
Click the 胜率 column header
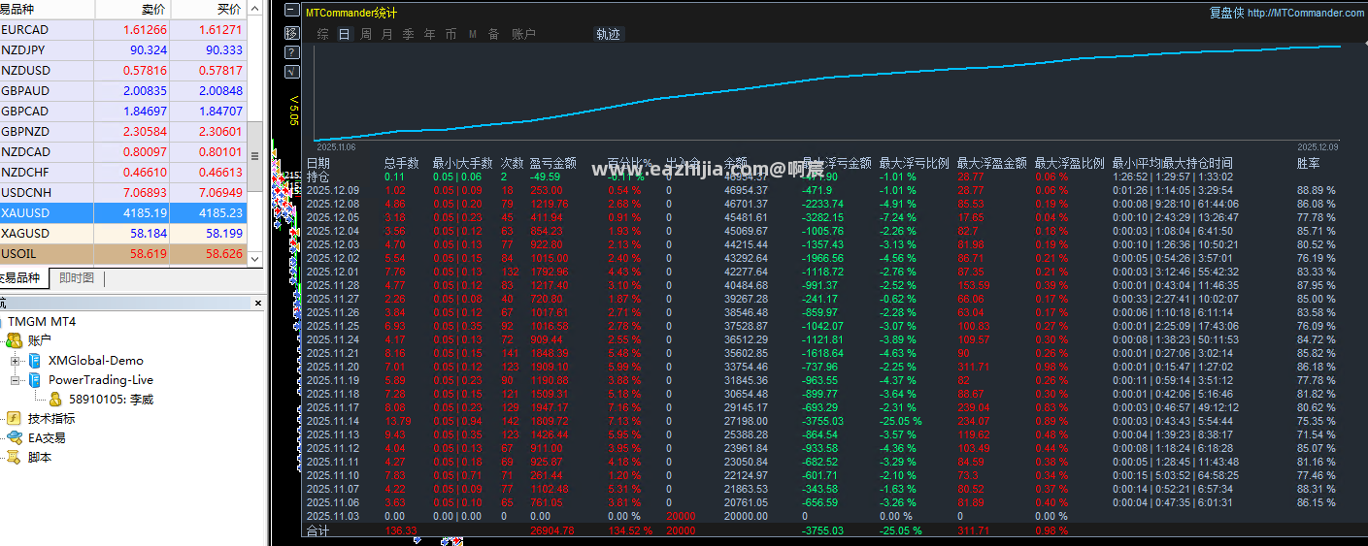1308,163
